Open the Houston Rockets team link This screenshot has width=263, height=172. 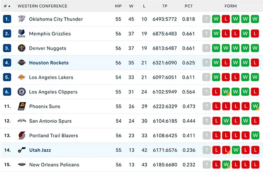pos(49,63)
